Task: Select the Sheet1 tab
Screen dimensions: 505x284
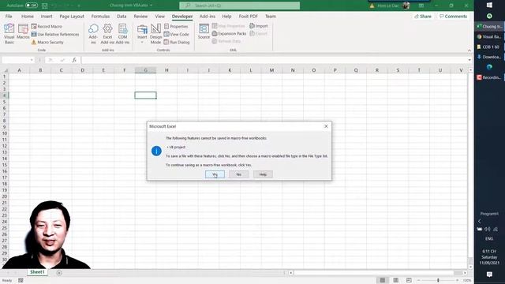Action: [x=37, y=272]
